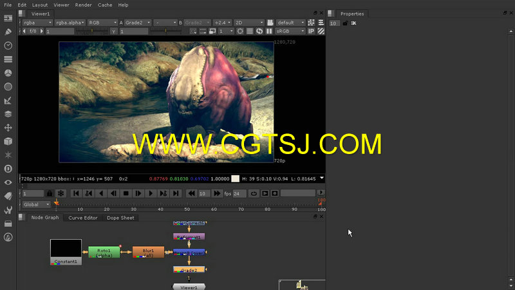Open the Keyer nodes menu
The height and width of the screenshot is (290, 515).
point(8,101)
